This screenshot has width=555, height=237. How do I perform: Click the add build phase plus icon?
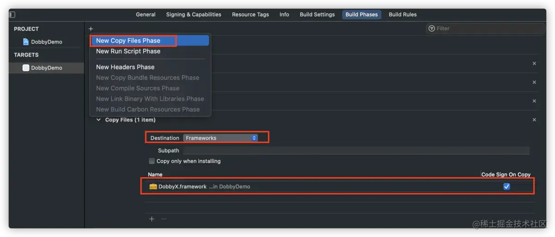click(91, 29)
